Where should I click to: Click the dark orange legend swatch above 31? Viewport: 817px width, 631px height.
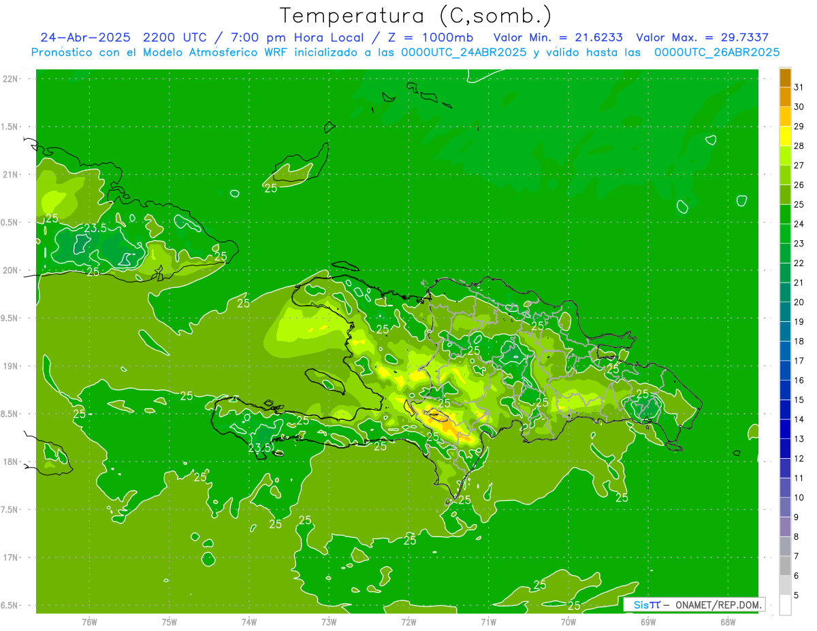785,77
